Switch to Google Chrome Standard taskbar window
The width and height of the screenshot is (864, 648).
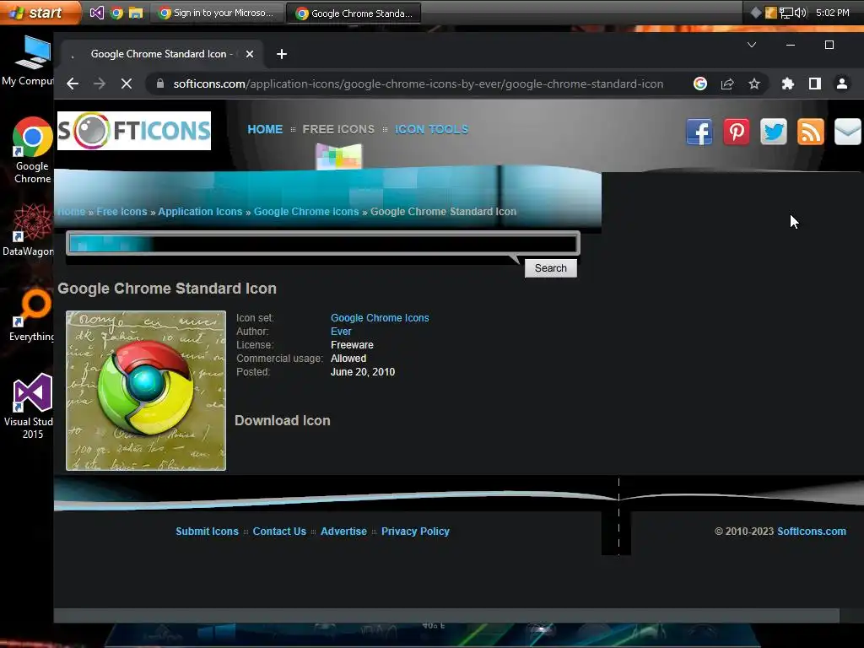coord(354,13)
